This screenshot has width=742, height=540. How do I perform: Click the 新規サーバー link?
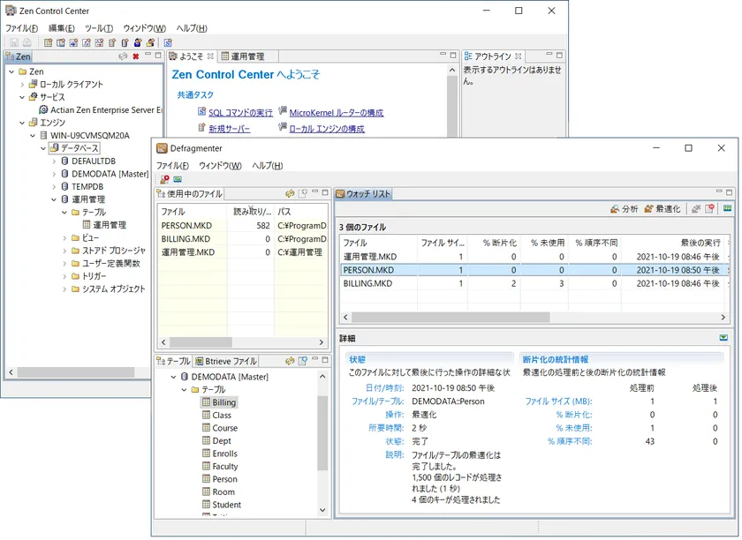coord(229,129)
